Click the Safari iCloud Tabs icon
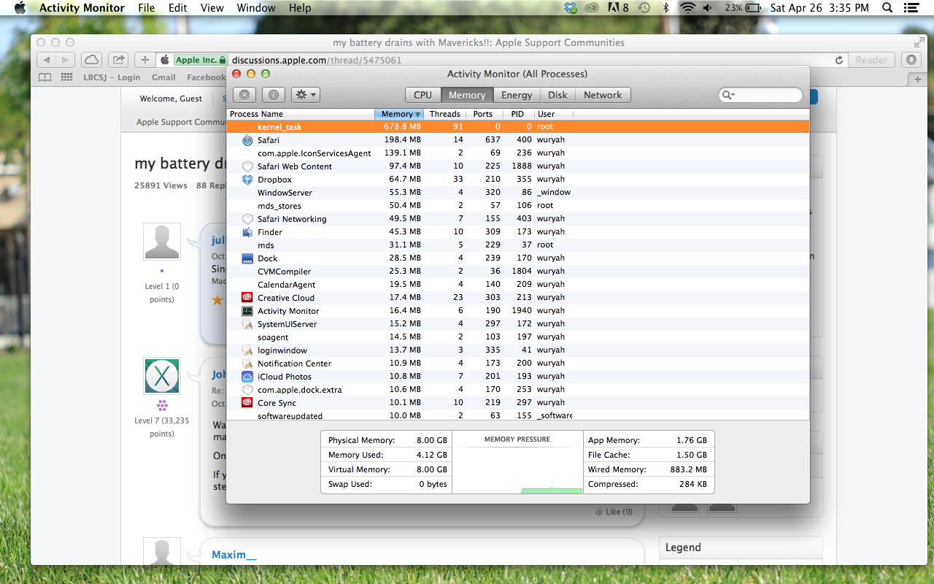 pos(91,60)
